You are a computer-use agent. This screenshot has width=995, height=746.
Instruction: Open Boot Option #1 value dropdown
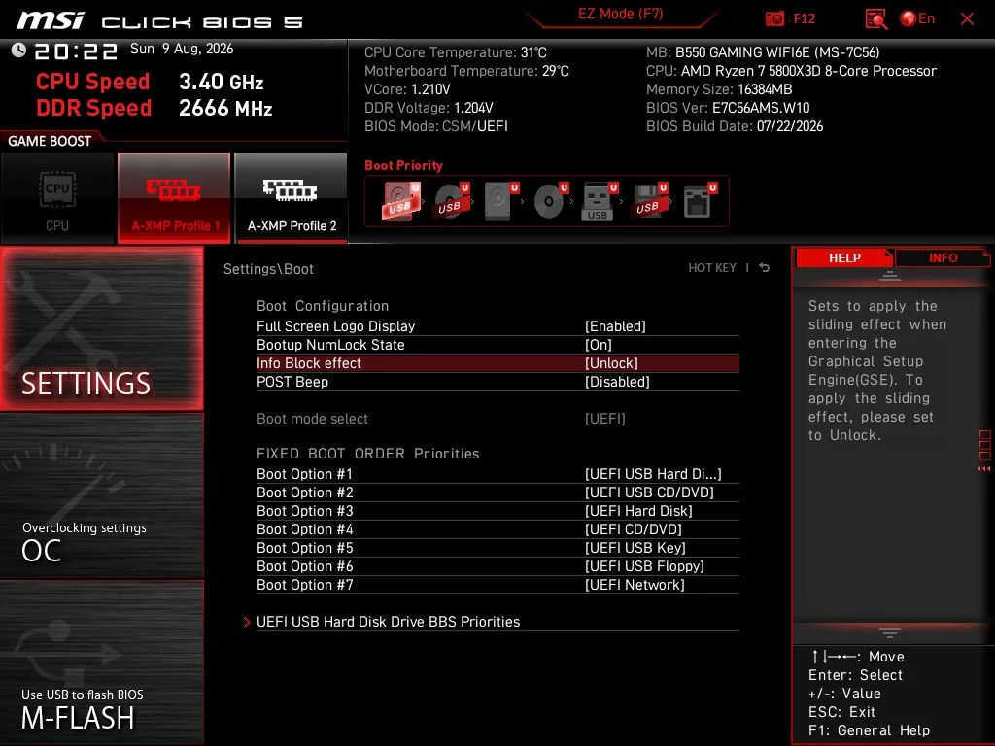[653, 474]
